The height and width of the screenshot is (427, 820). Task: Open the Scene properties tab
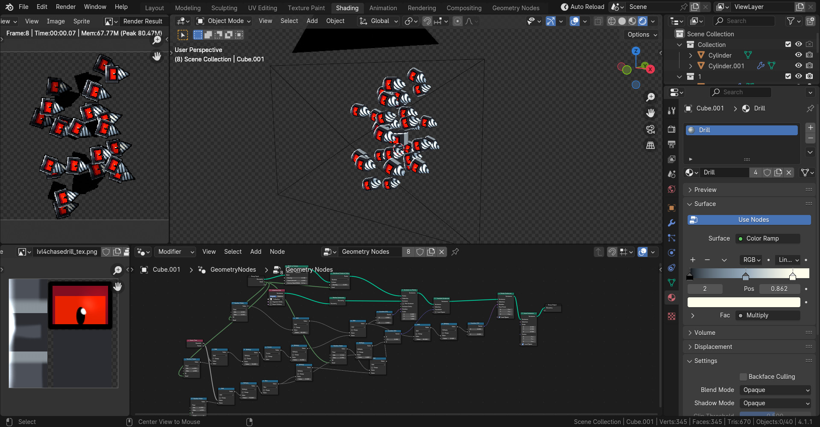671,174
